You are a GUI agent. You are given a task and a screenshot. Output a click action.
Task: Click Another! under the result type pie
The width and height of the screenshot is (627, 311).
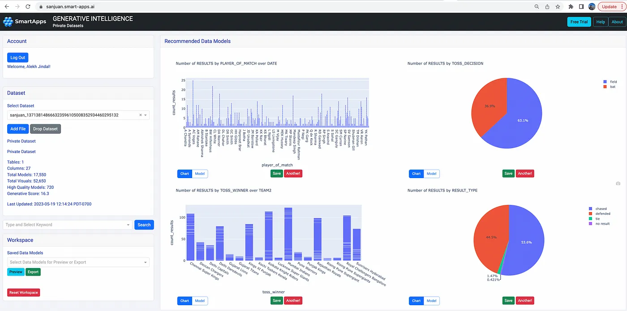coord(525,301)
